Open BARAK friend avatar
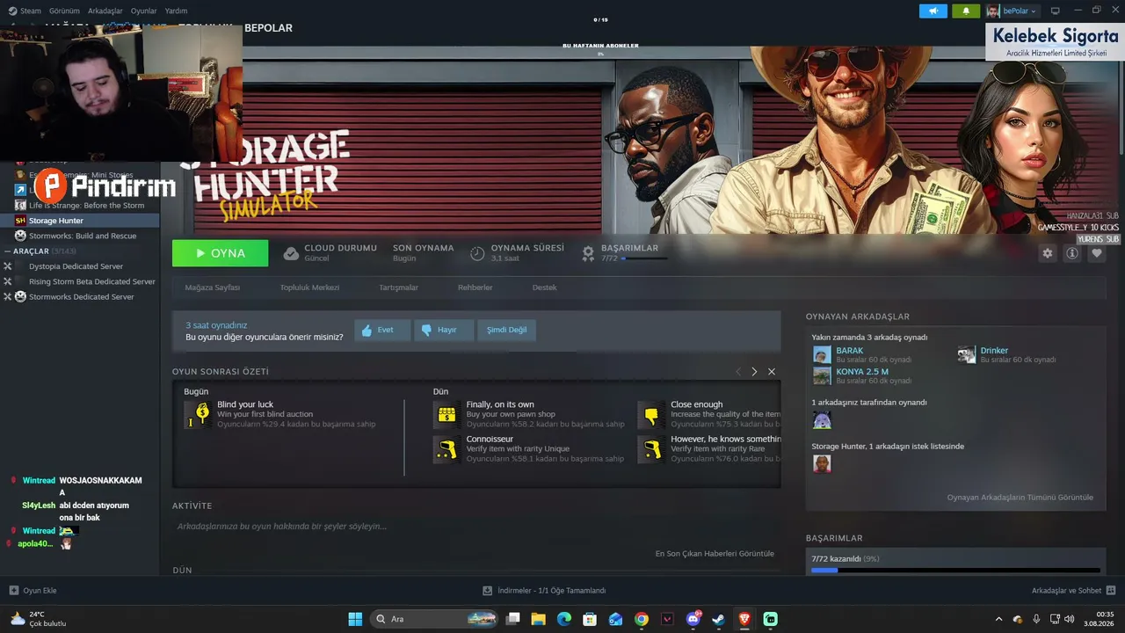This screenshot has height=633, width=1125. point(822,354)
